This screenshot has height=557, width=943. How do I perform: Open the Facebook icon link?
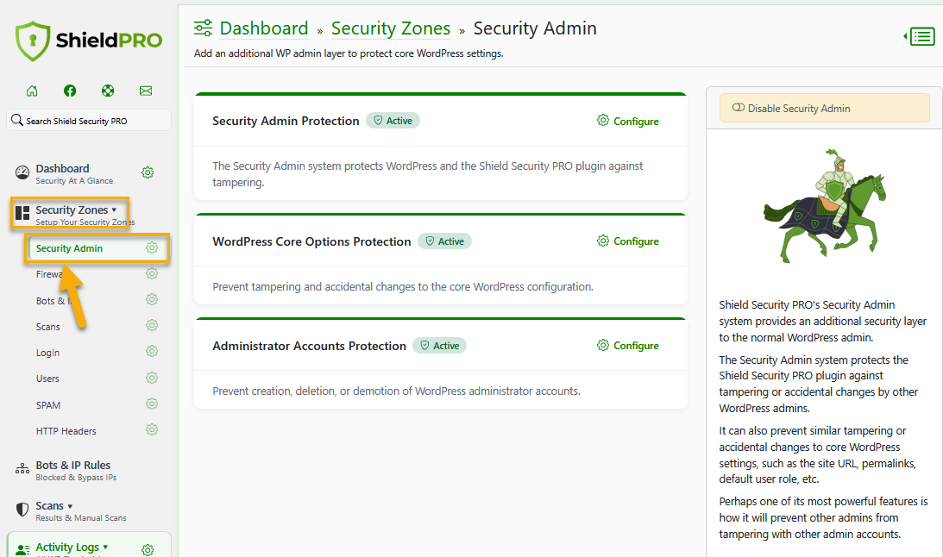pyautogui.click(x=70, y=91)
